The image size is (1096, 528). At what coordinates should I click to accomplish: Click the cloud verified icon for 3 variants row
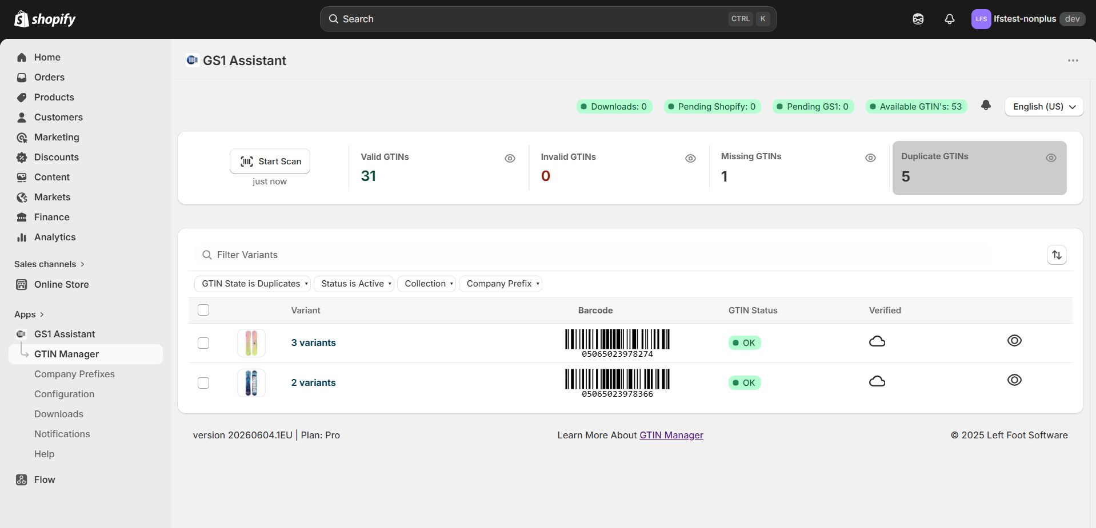(877, 341)
